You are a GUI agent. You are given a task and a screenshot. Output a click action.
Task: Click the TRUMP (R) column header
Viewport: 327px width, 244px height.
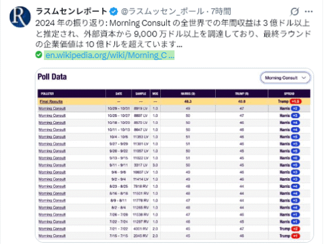click(x=242, y=94)
